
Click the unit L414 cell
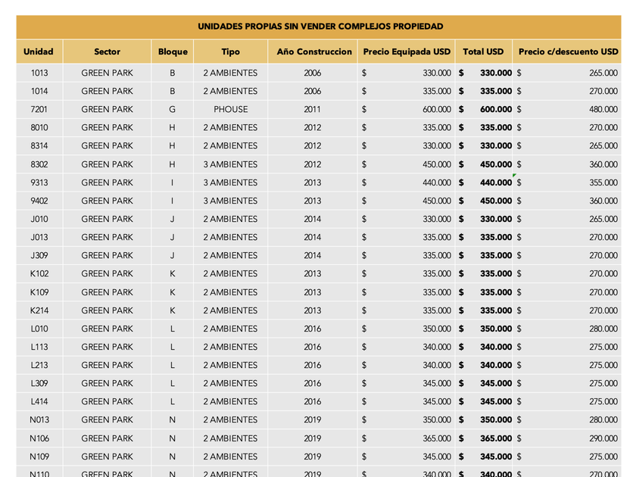point(39,401)
